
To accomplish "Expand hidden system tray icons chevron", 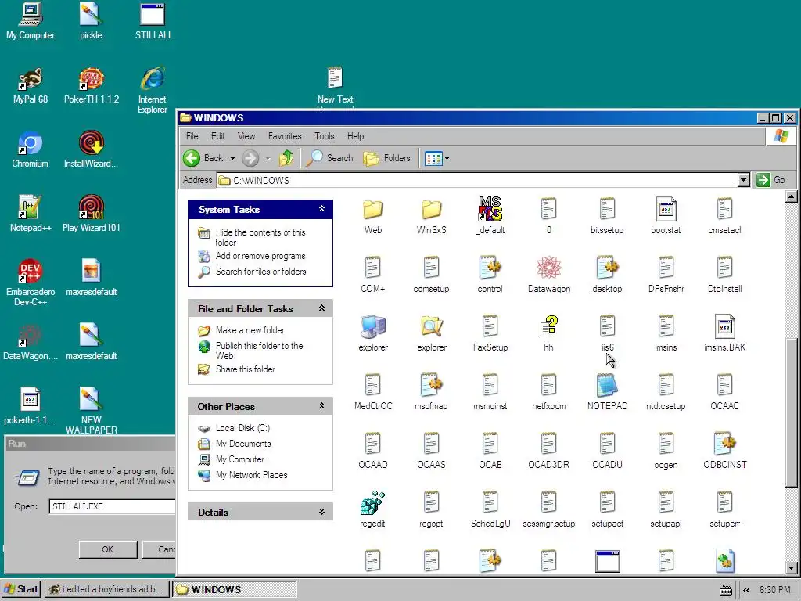I will (746, 590).
